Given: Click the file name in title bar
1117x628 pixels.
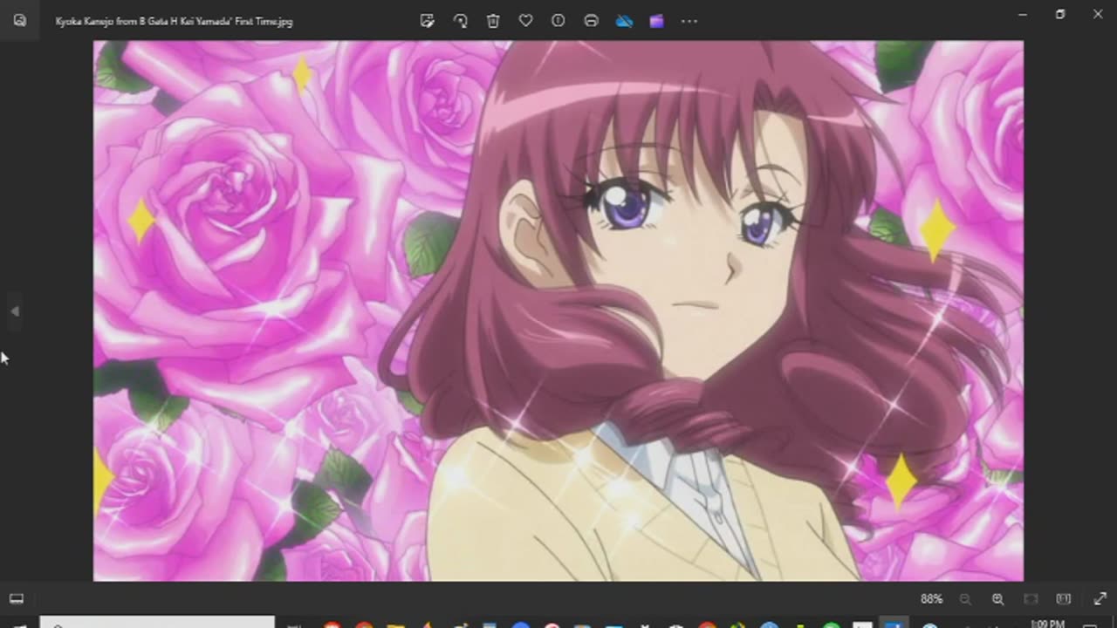Looking at the screenshot, I should 174,22.
